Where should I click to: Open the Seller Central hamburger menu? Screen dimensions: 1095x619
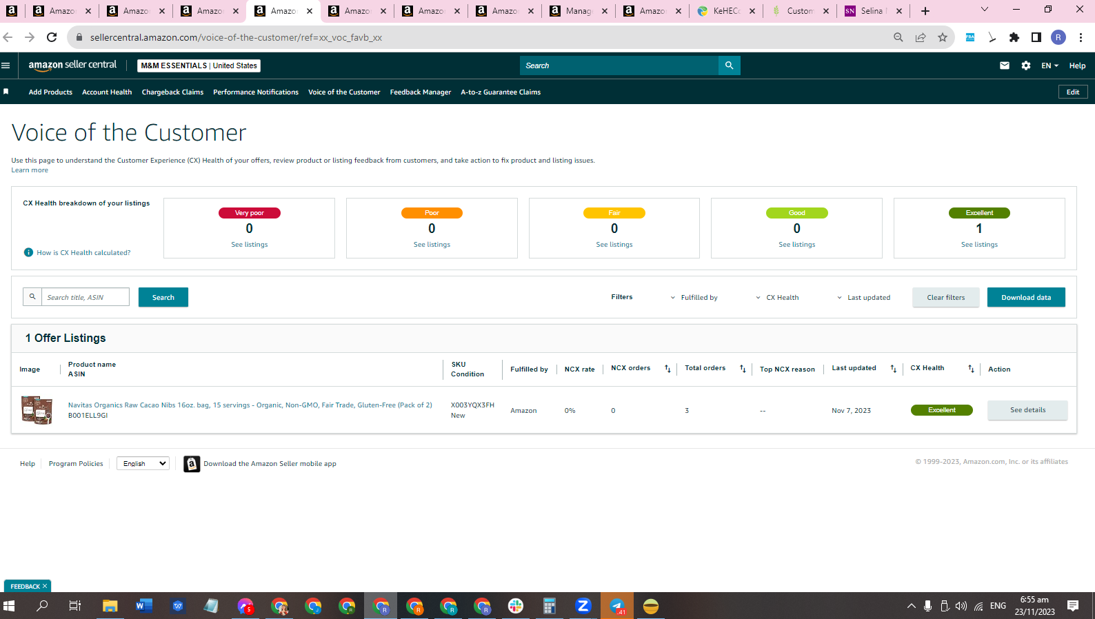[x=6, y=65]
